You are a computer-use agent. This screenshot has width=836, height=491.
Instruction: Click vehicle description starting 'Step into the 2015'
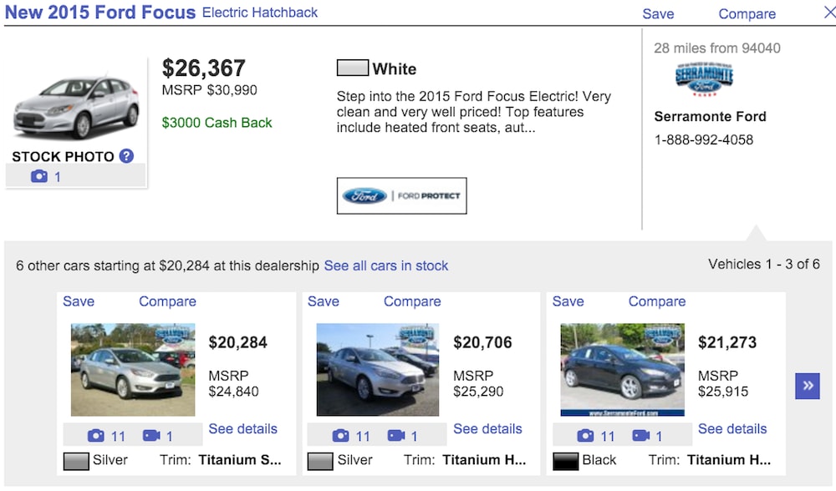click(473, 112)
